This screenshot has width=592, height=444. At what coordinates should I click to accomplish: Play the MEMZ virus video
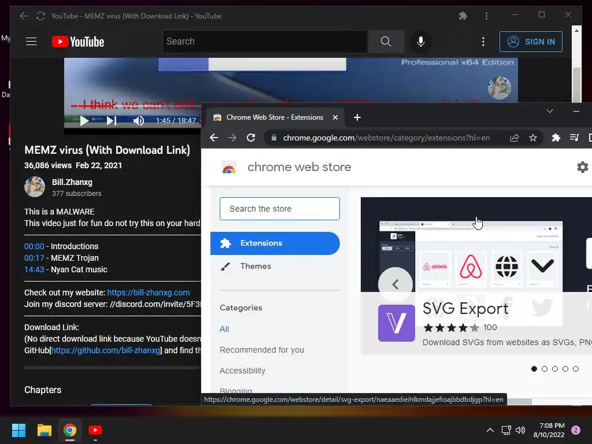[x=84, y=121]
